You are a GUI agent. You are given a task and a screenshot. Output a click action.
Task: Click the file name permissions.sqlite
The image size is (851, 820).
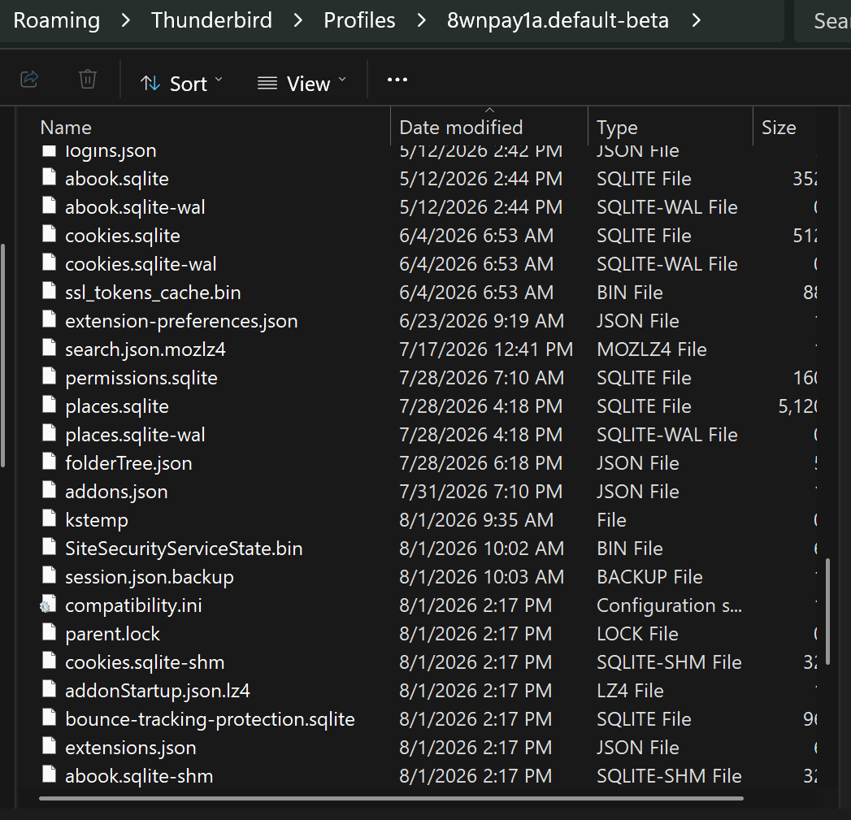pos(141,378)
